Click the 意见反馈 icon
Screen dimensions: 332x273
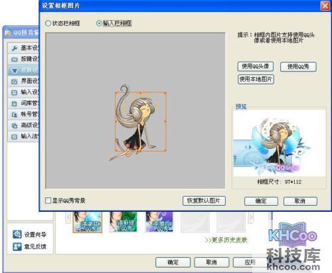click(17, 246)
